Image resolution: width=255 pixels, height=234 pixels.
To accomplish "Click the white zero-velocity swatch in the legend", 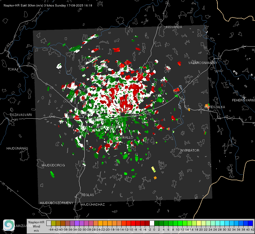I will click(x=152, y=223).
